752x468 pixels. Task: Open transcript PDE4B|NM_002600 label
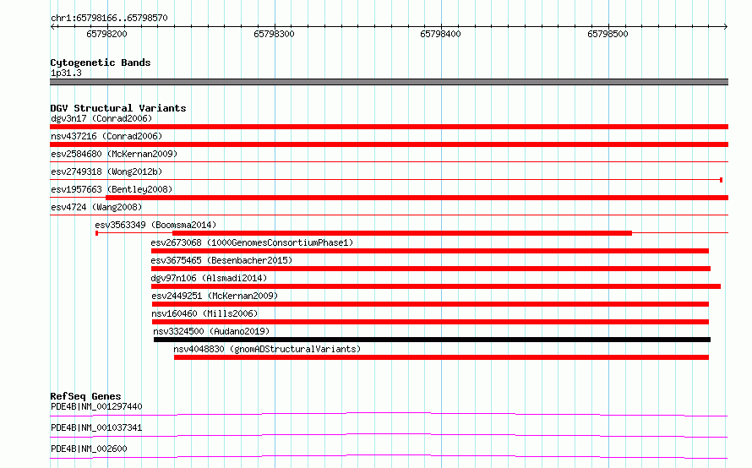(89, 449)
